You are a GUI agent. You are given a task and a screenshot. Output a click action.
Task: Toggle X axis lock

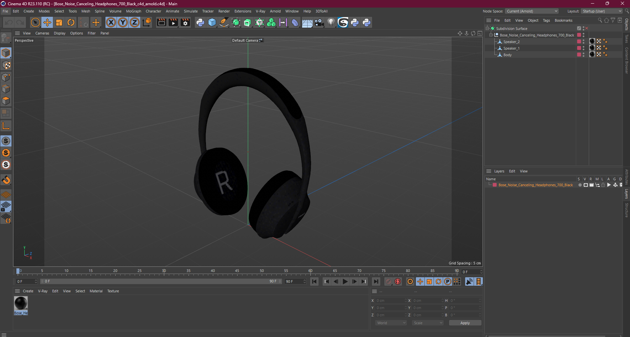point(111,22)
